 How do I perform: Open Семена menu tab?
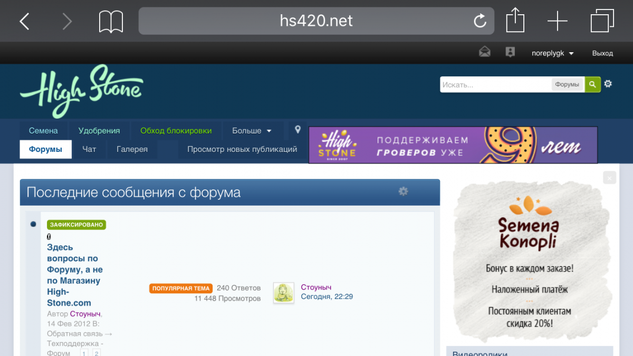pos(43,131)
